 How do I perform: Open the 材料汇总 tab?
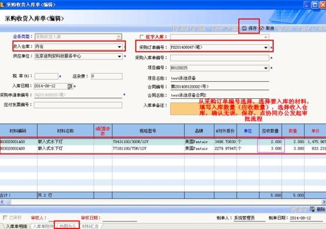click(x=90, y=226)
